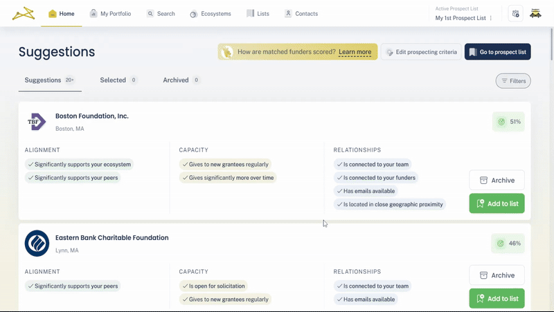Click the Search magnifier icon
The width and height of the screenshot is (554, 312).
pos(150,13)
